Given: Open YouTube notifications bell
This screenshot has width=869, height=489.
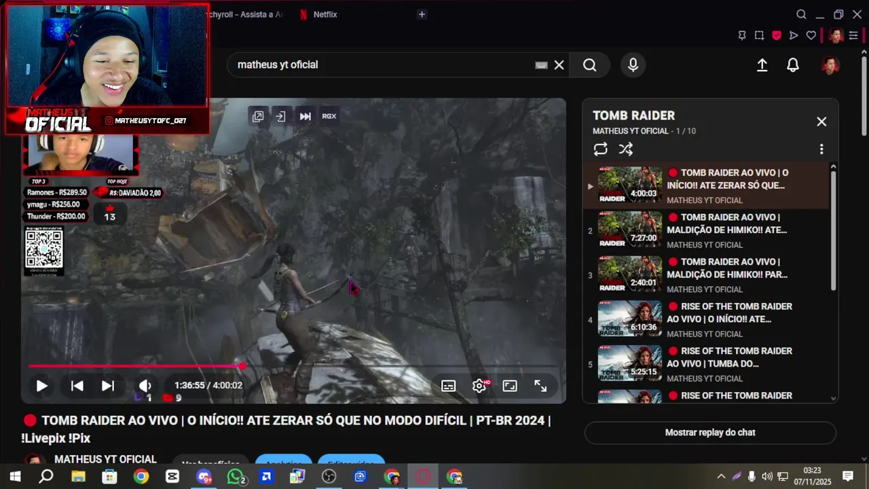Looking at the screenshot, I should 793,65.
